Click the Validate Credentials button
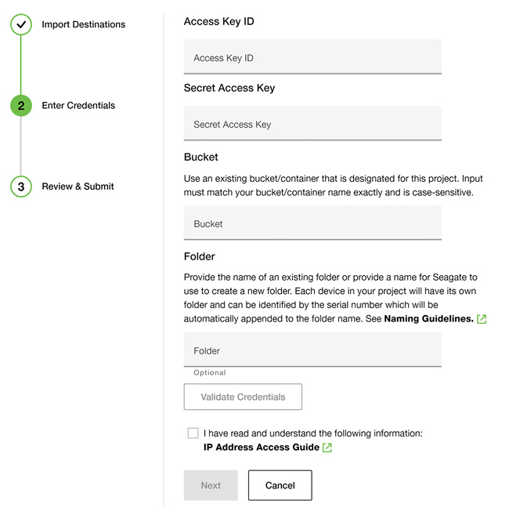This screenshot has width=509, height=515. click(243, 397)
